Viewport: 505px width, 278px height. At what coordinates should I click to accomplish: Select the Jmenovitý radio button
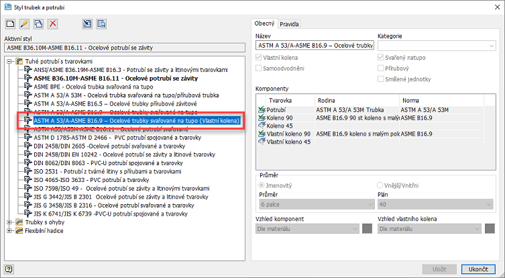261,185
